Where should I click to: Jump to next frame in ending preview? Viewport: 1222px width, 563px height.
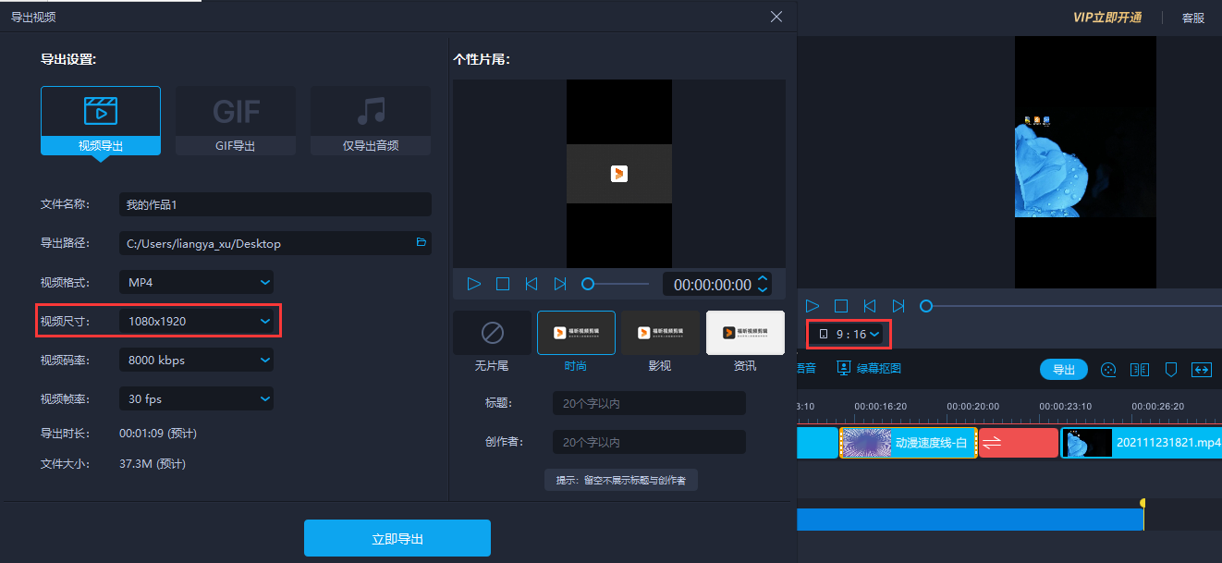tap(560, 284)
